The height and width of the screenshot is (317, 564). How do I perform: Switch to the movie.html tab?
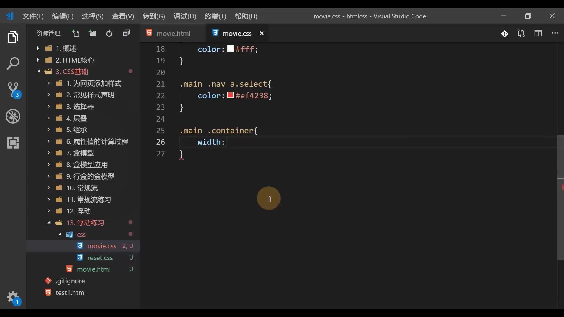point(173,33)
